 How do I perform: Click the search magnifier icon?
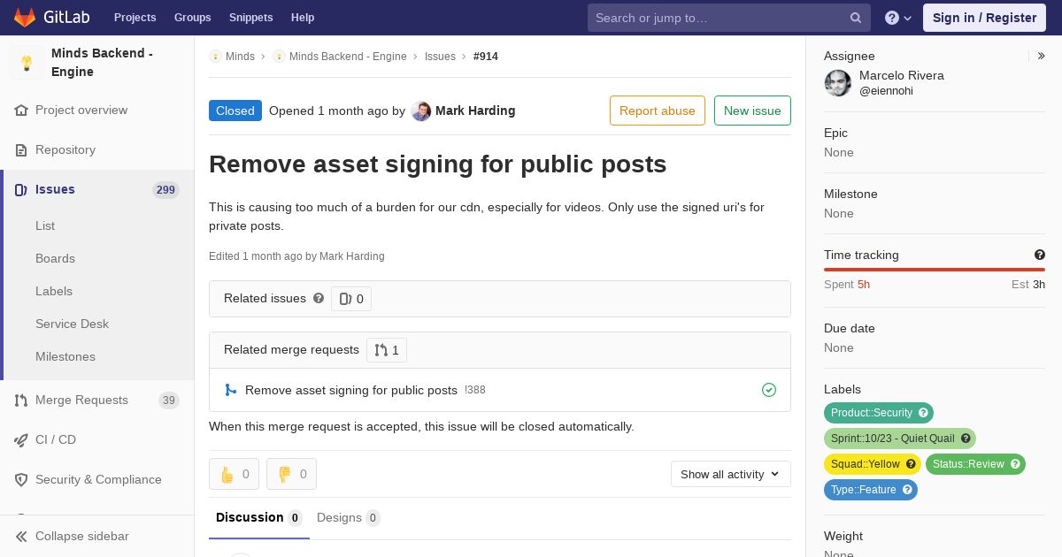[x=856, y=18]
